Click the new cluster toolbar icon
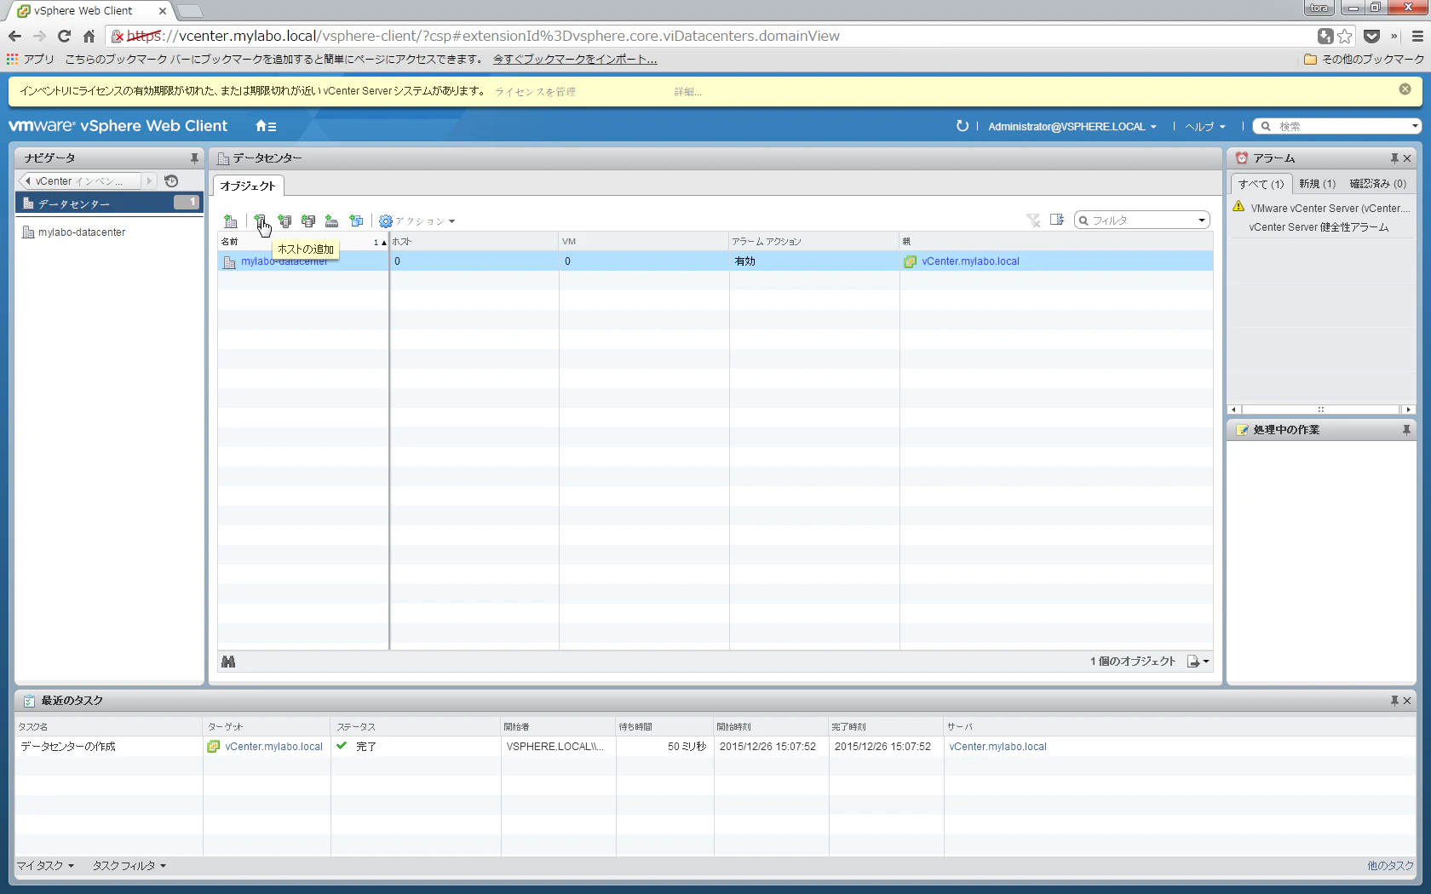The width and height of the screenshot is (1431, 894). 284,221
